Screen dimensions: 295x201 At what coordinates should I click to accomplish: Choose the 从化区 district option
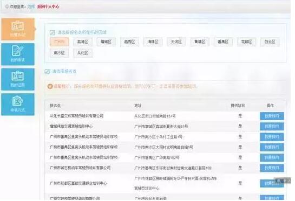pos(83,53)
